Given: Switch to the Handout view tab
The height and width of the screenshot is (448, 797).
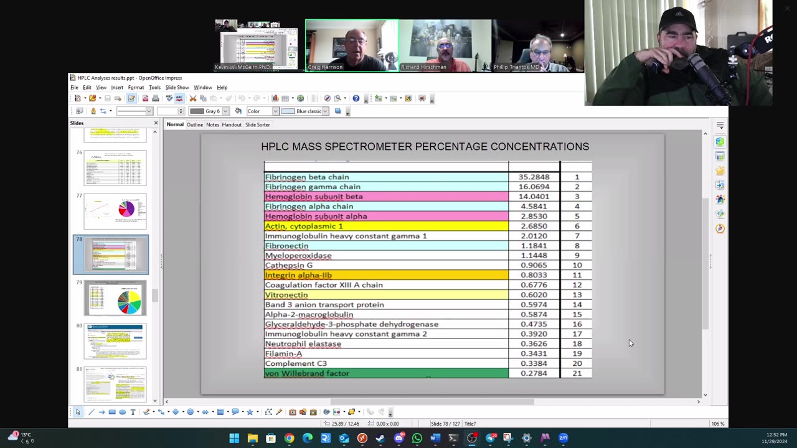Looking at the screenshot, I should [x=232, y=124].
